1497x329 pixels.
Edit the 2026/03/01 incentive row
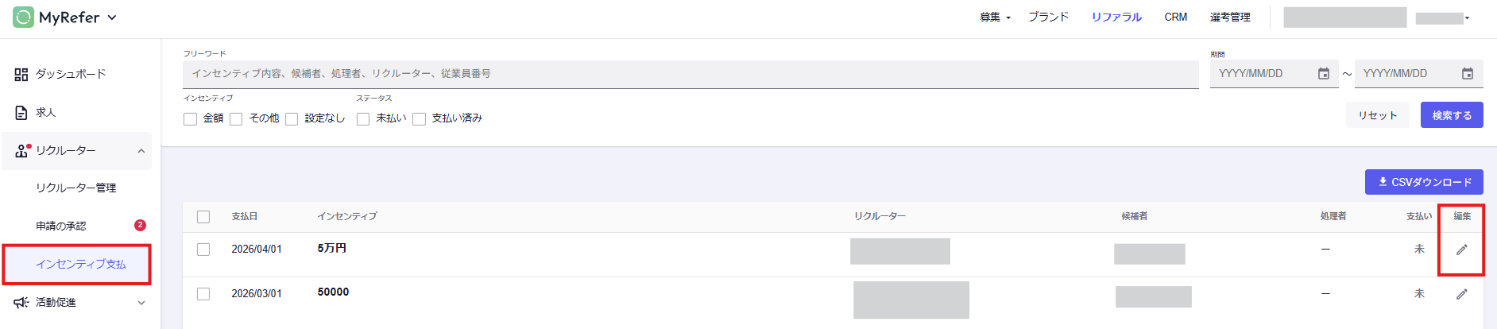[x=1461, y=294]
